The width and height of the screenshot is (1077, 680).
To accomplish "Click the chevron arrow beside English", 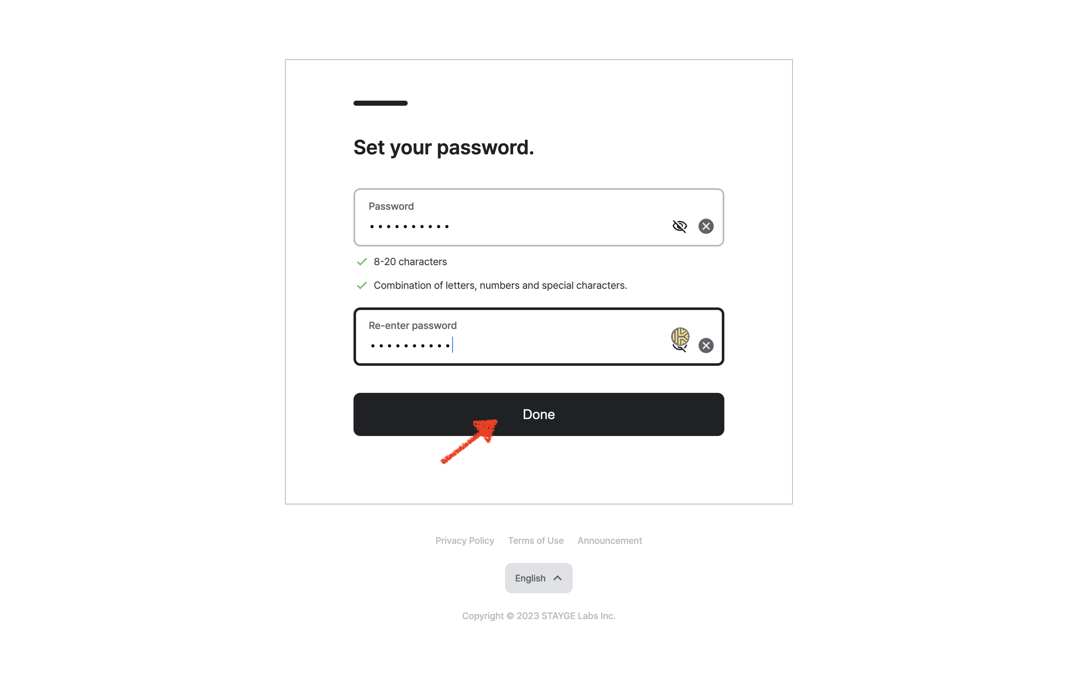I will coord(557,578).
